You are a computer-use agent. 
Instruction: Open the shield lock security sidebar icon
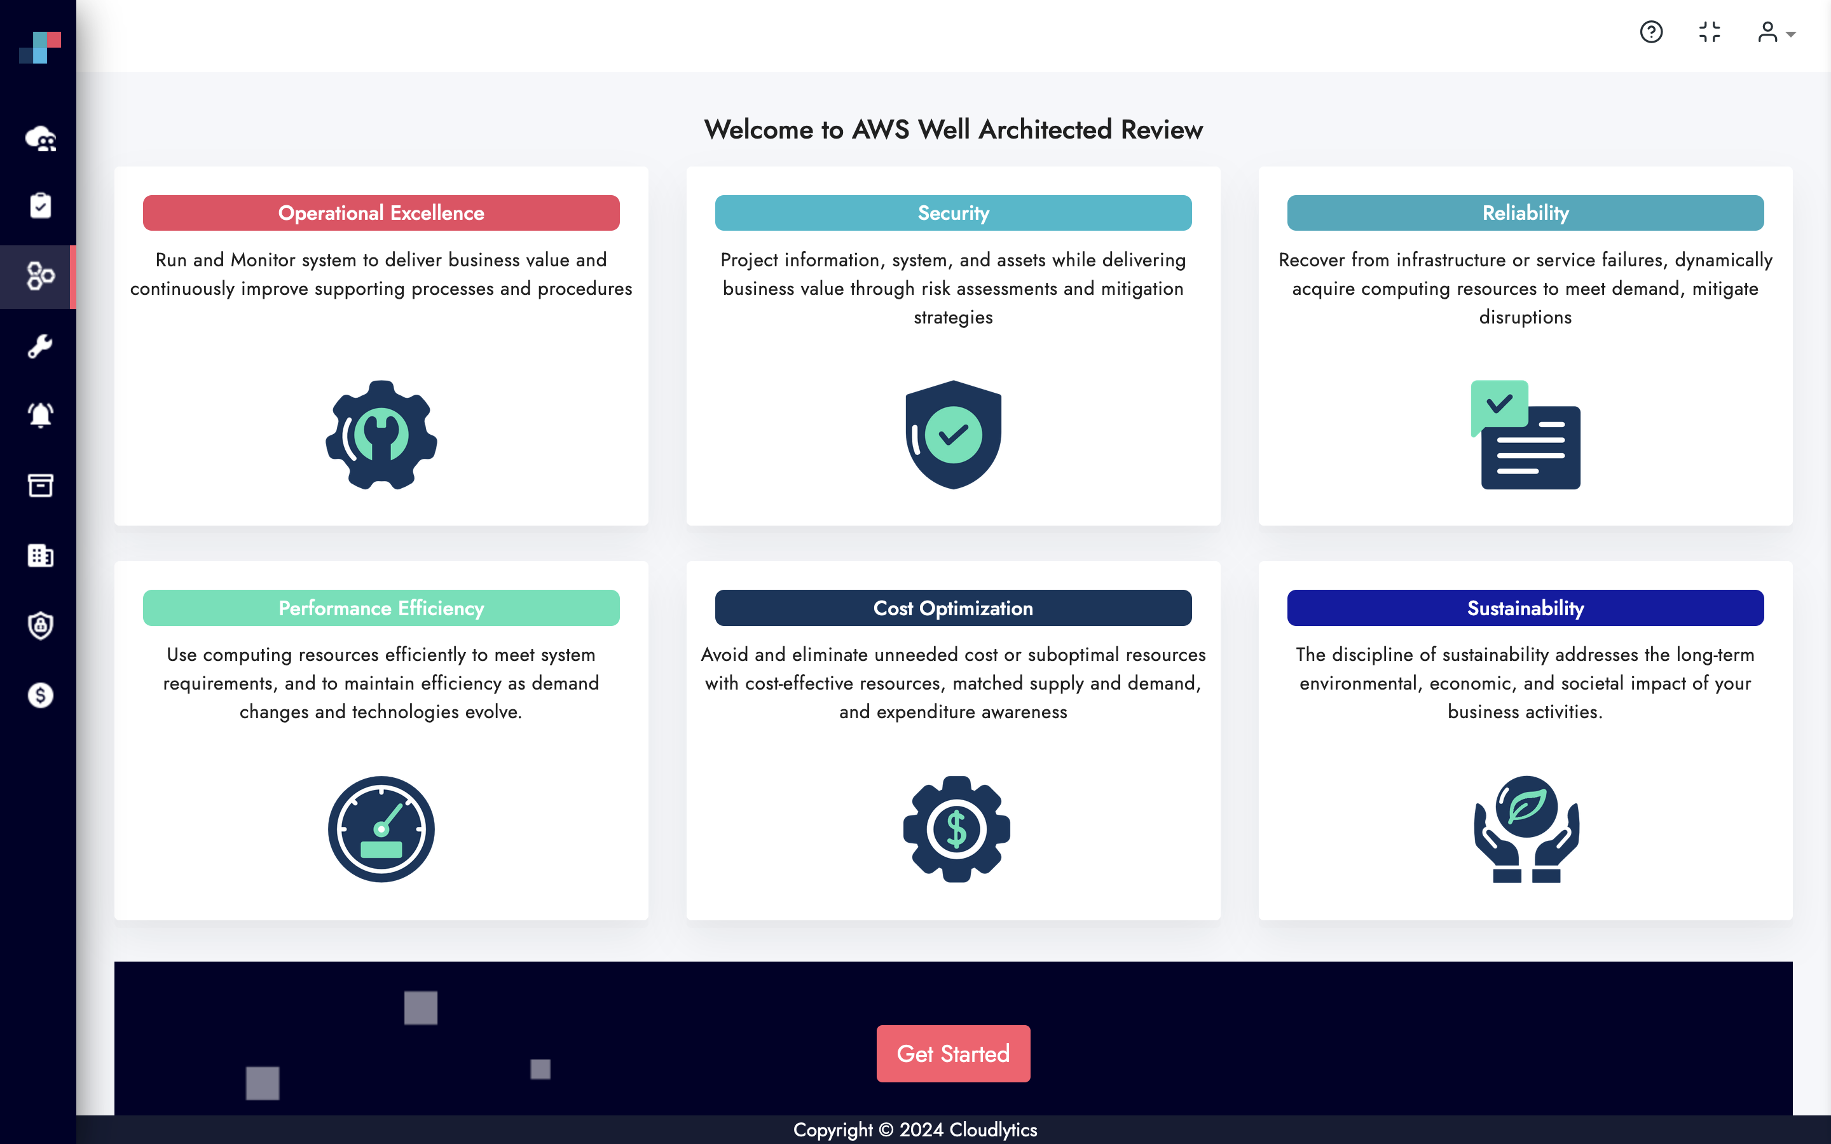pos(40,625)
